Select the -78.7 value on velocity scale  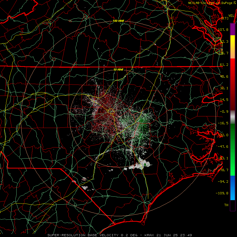pyautogui.click(x=223, y=170)
